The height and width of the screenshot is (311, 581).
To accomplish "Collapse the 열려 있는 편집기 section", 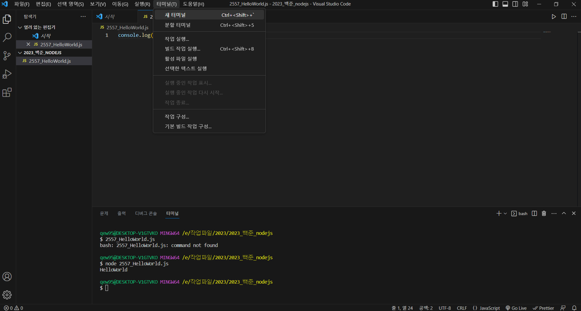I will [x=54, y=27].
